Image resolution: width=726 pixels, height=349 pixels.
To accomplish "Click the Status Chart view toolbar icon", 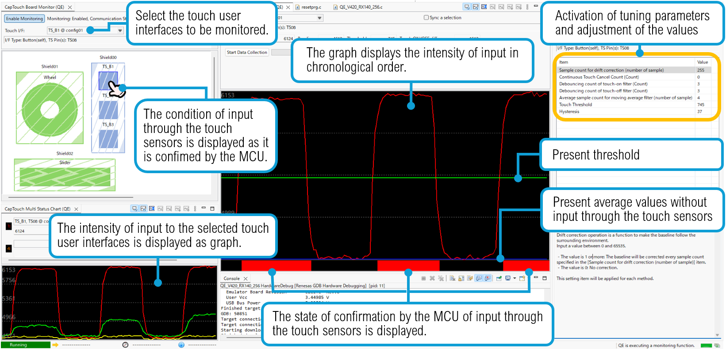I will 475,7.
